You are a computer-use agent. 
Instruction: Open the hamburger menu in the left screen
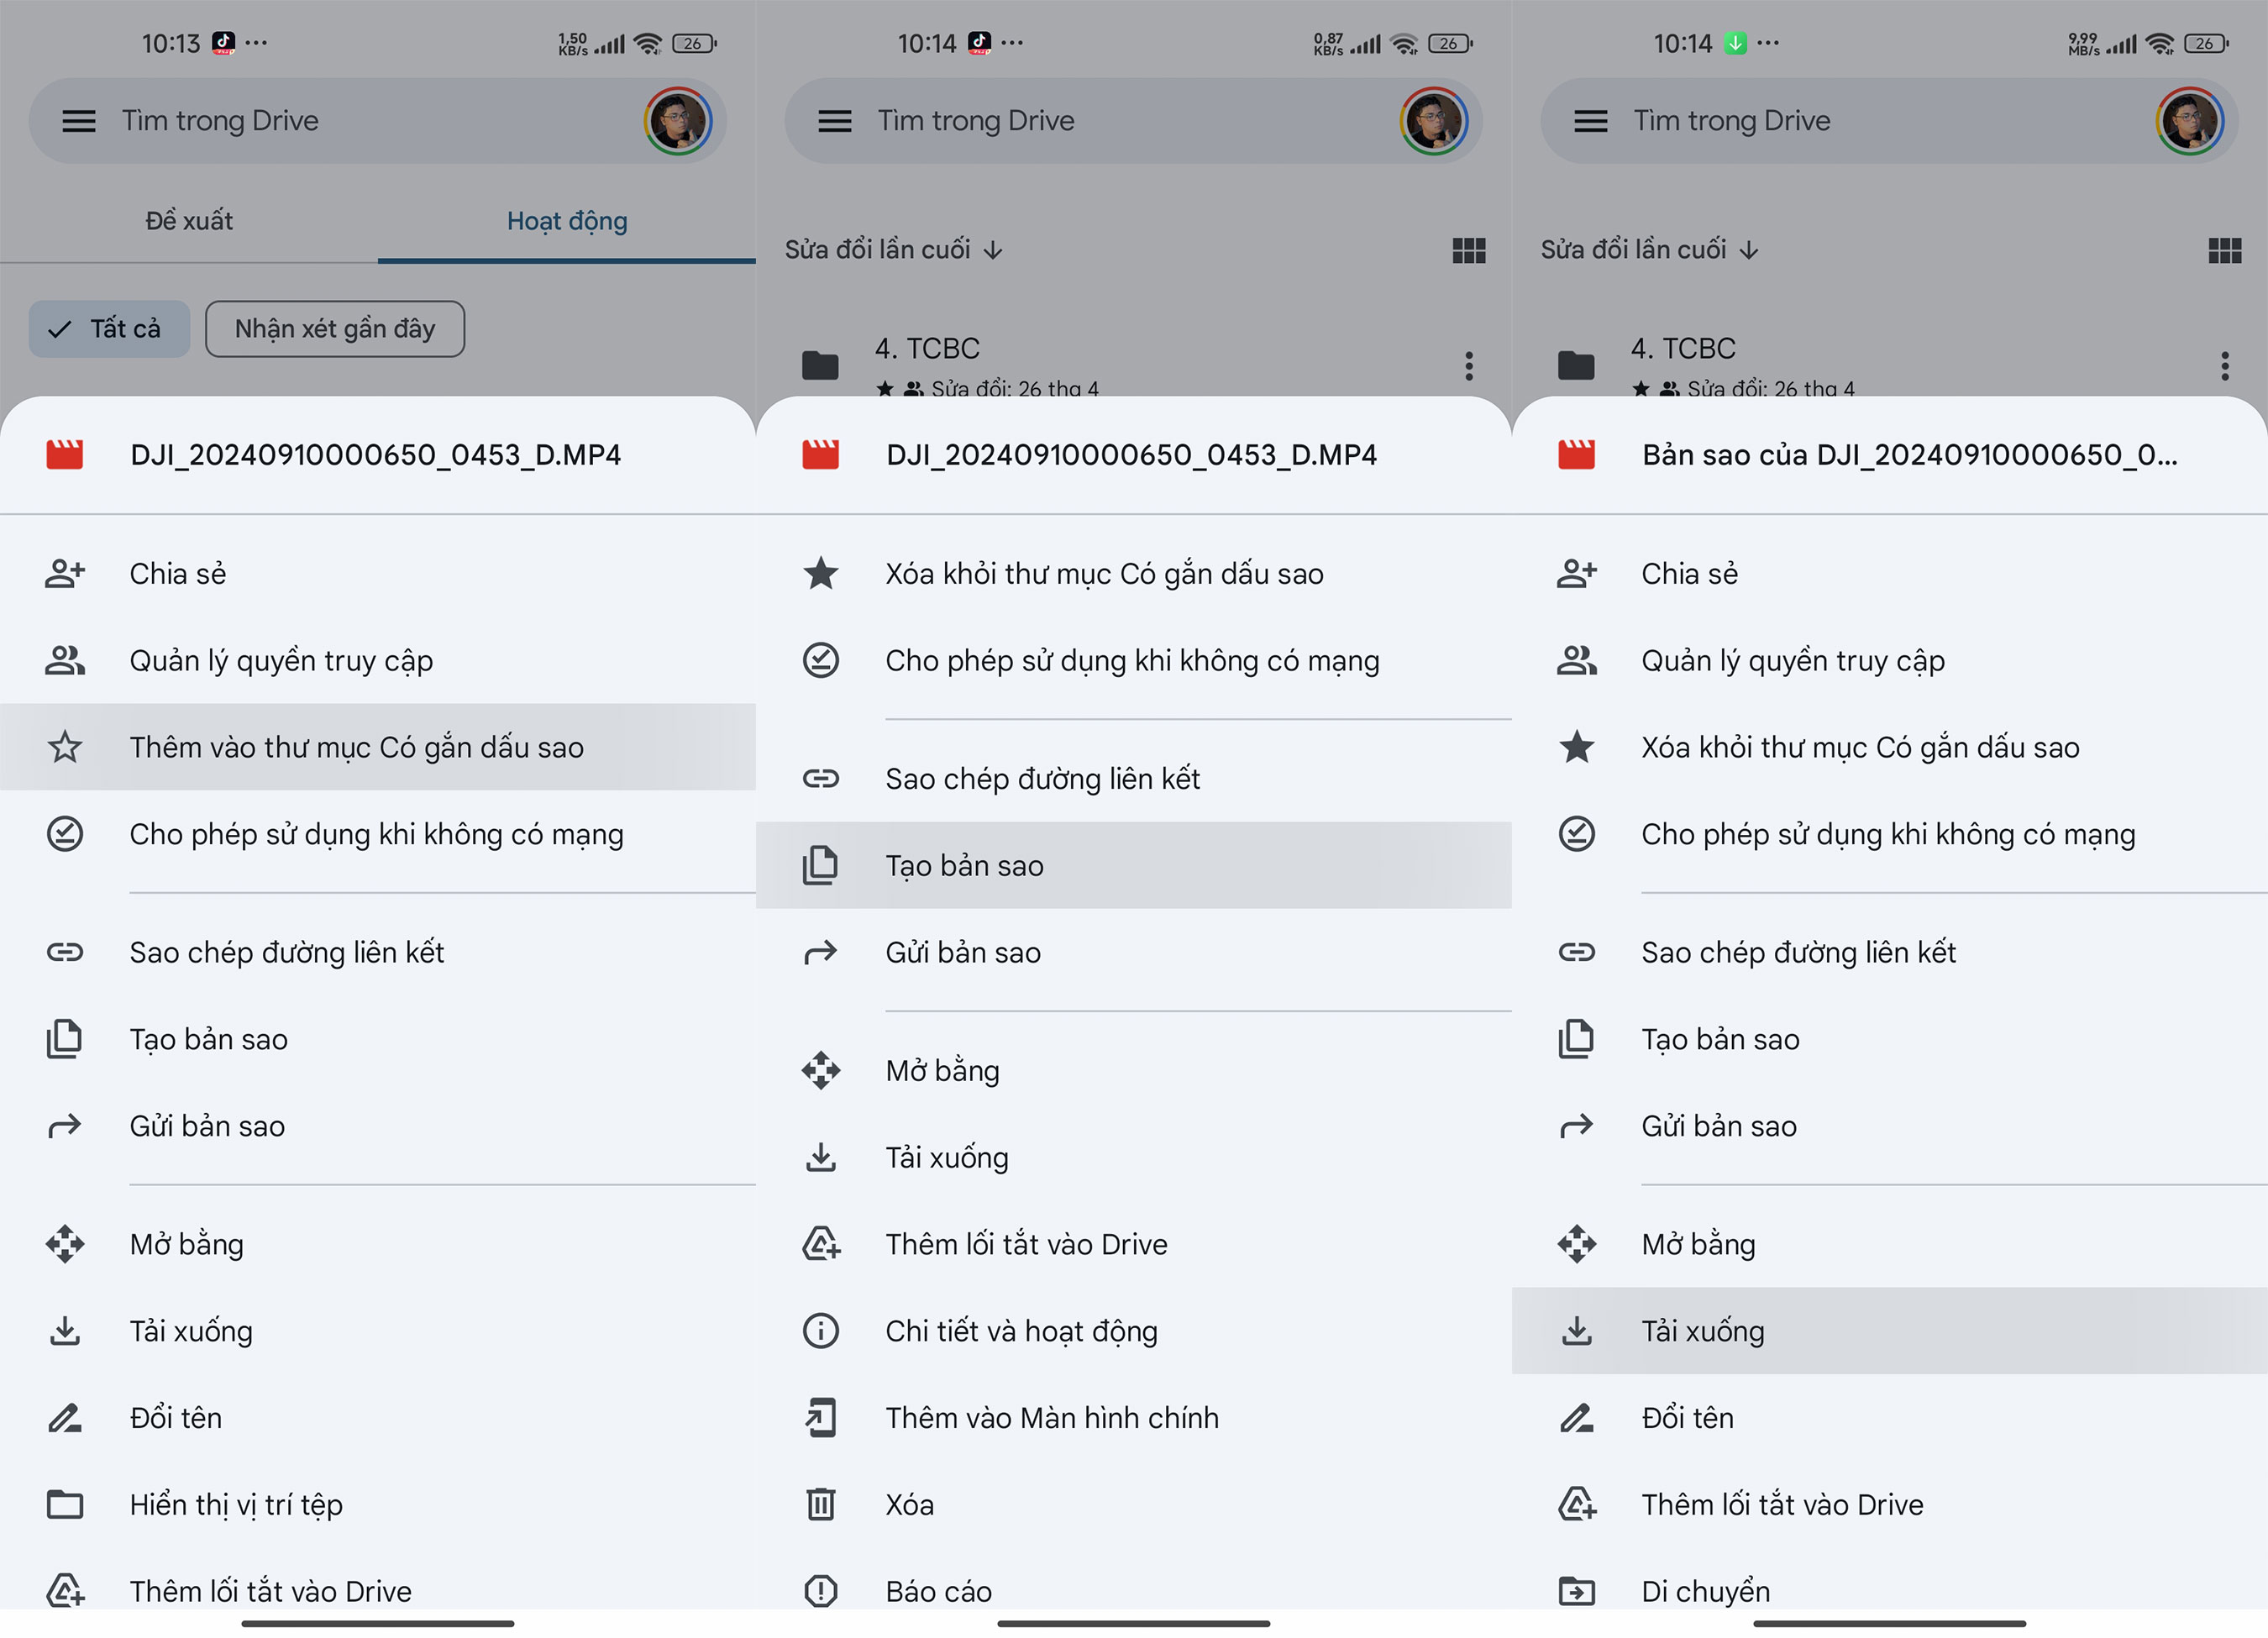79,121
